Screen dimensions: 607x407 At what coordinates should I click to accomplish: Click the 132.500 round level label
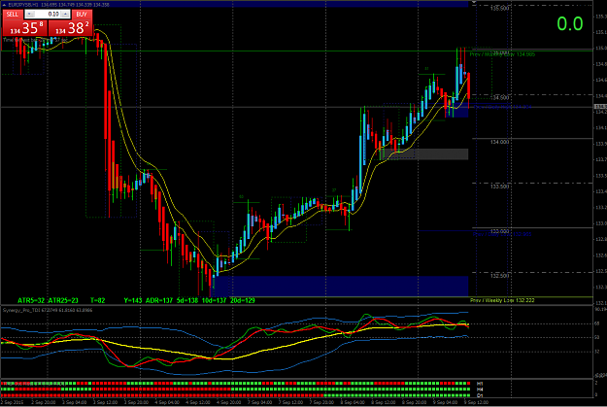tap(500, 276)
